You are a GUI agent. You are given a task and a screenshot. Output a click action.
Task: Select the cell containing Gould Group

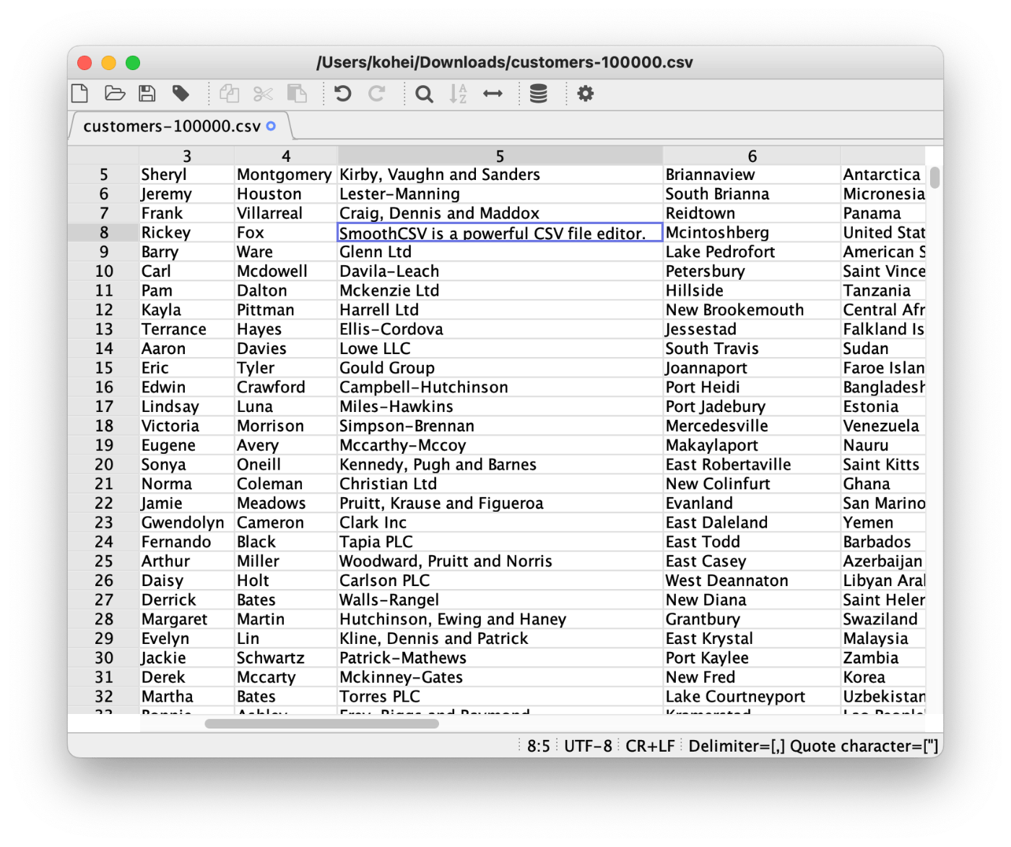point(388,368)
